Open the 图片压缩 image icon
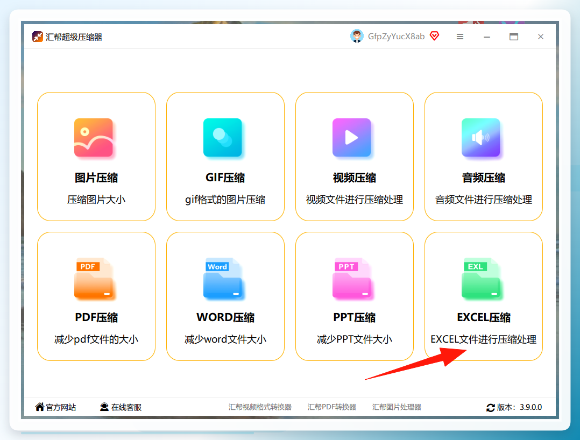 [93, 138]
